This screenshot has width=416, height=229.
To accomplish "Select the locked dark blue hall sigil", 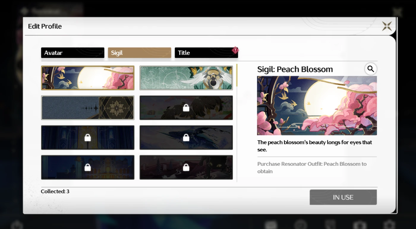I will click(x=88, y=138).
